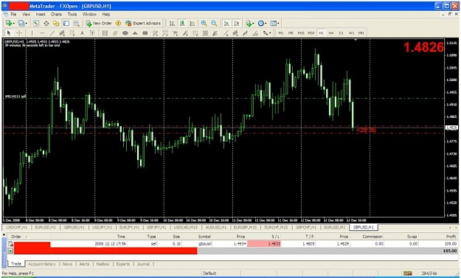
Task: Toggle the Terminal panel icon
Action: pos(66,23)
